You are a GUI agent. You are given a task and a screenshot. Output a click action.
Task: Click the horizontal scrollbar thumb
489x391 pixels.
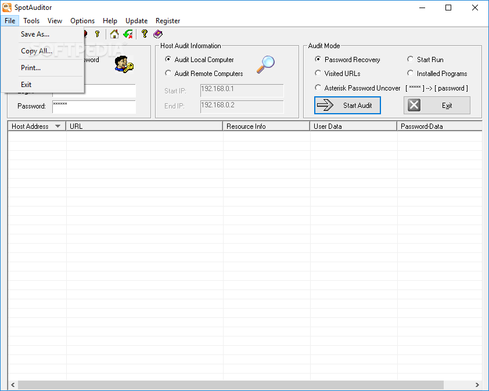[x=231, y=385]
